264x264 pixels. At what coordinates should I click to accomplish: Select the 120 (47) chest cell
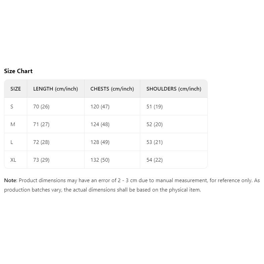100,107
